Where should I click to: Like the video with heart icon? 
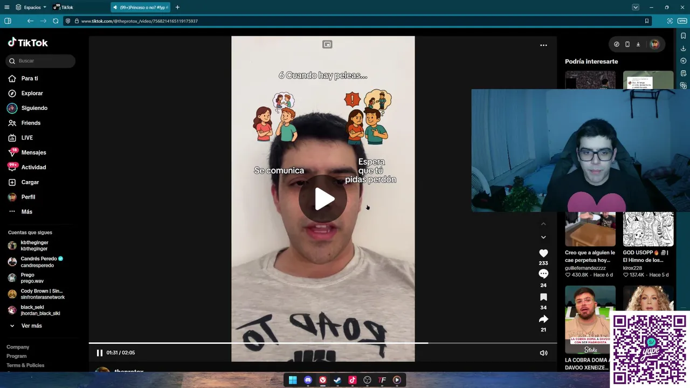pos(543,253)
